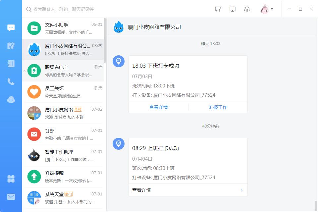Open the DING notifications sidebar icon
Viewport: 318px width, 212px height.
11,46
